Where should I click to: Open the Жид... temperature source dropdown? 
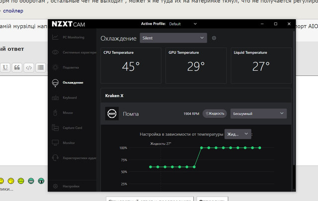click(x=238, y=134)
